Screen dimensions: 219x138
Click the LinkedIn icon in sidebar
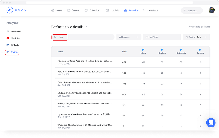click(8, 45)
